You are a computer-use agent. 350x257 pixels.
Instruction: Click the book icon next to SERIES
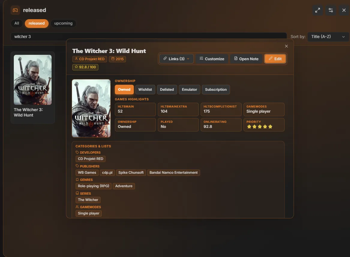pos(77,193)
